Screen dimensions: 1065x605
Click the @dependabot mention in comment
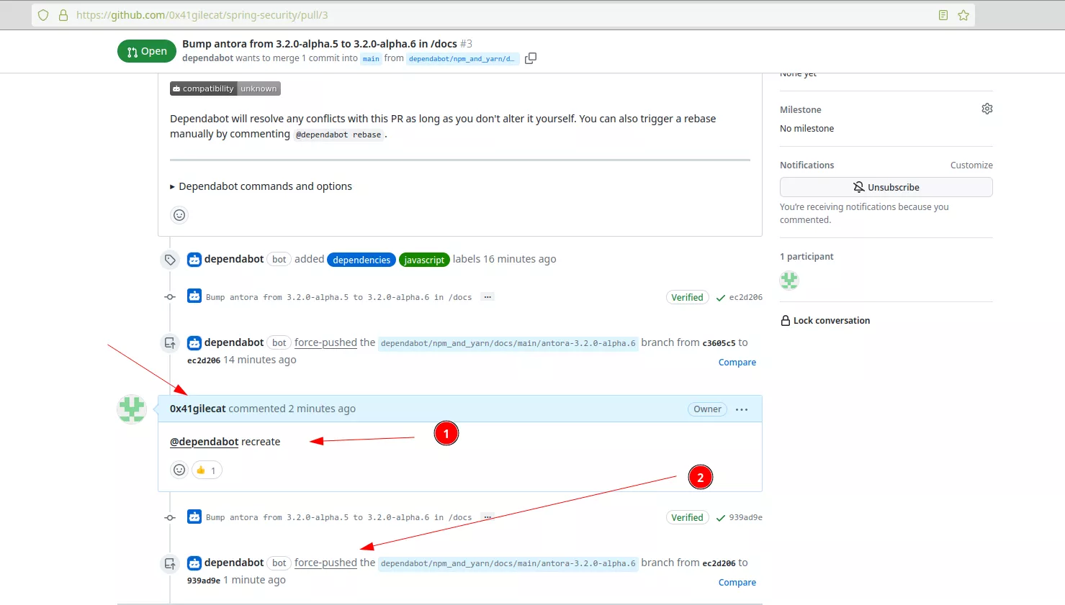(205, 442)
